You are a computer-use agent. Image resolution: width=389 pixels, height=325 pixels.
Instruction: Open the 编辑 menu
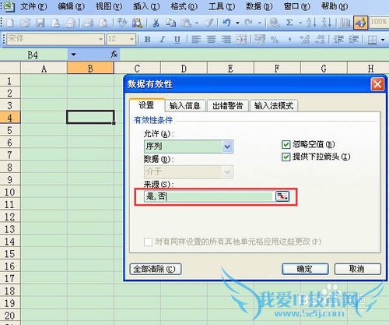point(71,6)
